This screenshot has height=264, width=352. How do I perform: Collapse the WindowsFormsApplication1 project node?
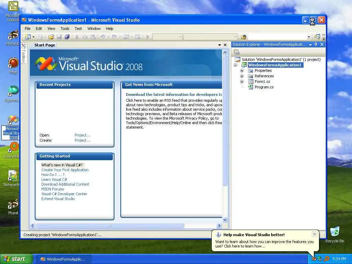pos(235,65)
